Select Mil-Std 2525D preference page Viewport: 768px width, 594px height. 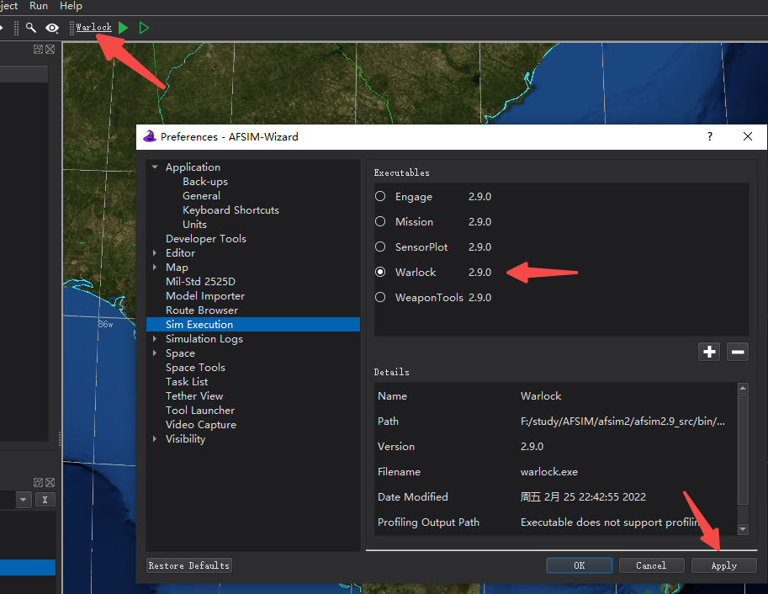pyautogui.click(x=200, y=281)
